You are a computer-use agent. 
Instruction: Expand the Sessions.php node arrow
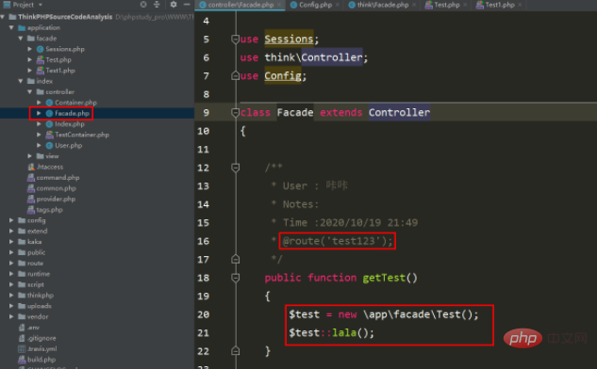29,49
